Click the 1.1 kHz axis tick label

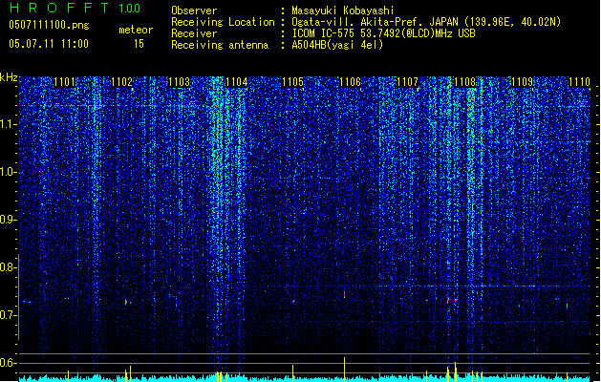[9, 124]
